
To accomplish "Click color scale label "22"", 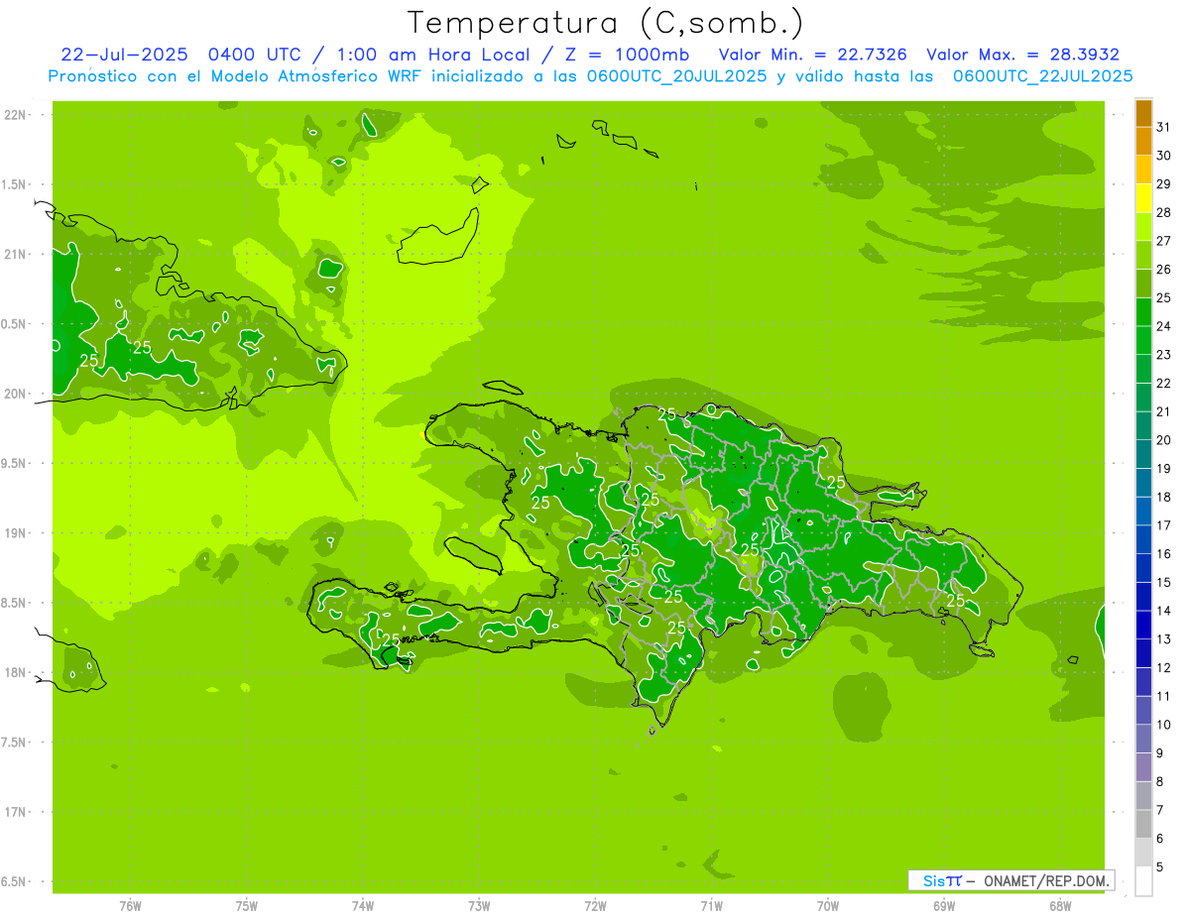I will tap(1163, 384).
